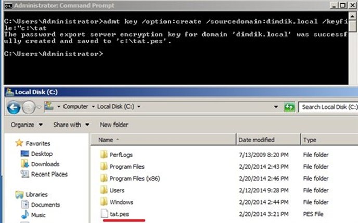Screen dimensions: 358x223
Task: Select Music library in navigation pane
Action: point(38,215)
